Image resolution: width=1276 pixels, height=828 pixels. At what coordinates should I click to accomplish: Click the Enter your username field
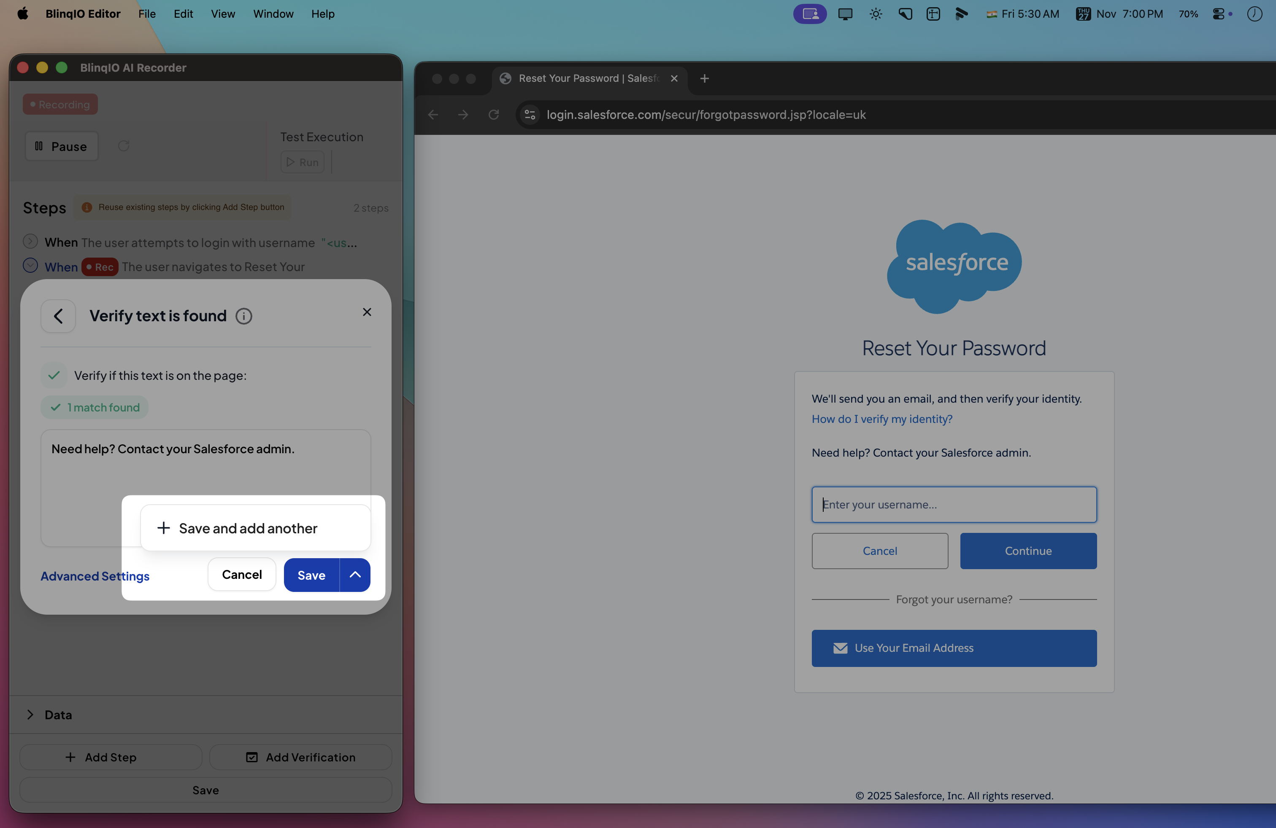tap(954, 505)
